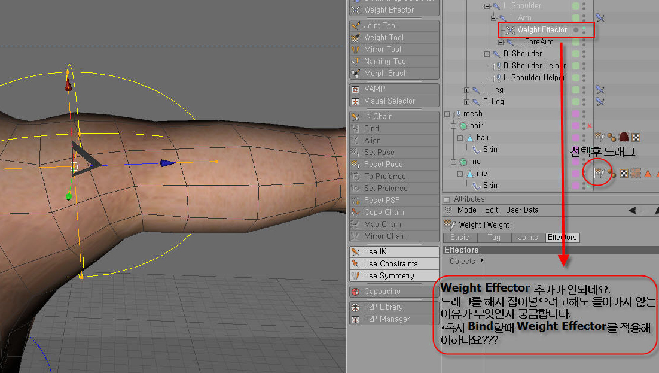Select the Joint Tool

pyautogui.click(x=394, y=25)
